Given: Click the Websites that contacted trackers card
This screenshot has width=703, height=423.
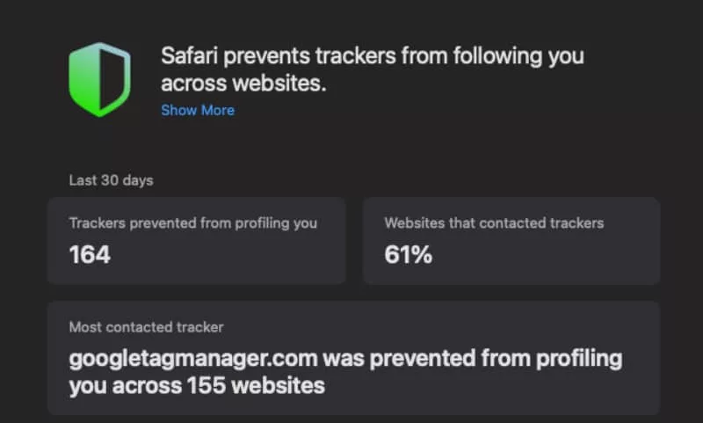Looking at the screenshot, I should tap(511, 240).
